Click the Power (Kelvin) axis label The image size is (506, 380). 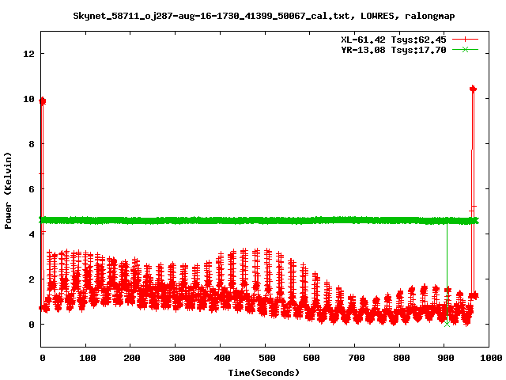pos(8,191)
